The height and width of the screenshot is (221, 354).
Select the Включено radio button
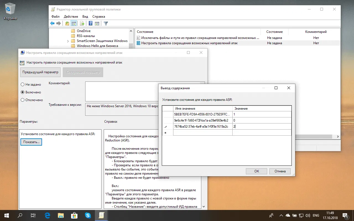23,92
